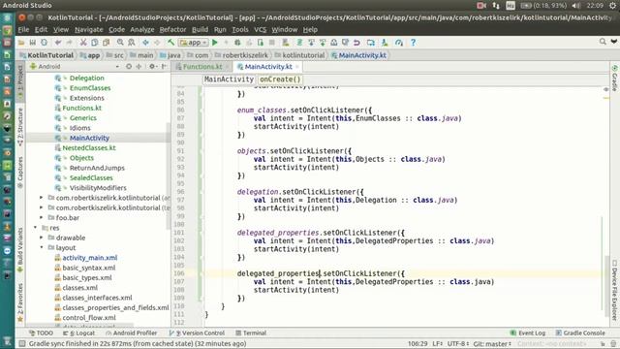
Task: Open the Logcat tool window
Action: (78, 333)
